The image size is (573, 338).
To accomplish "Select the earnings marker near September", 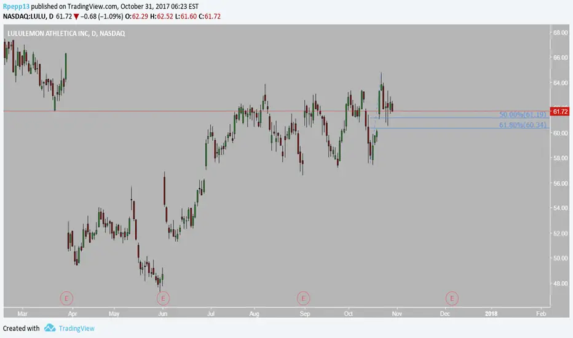I will (x=303, y=299).
